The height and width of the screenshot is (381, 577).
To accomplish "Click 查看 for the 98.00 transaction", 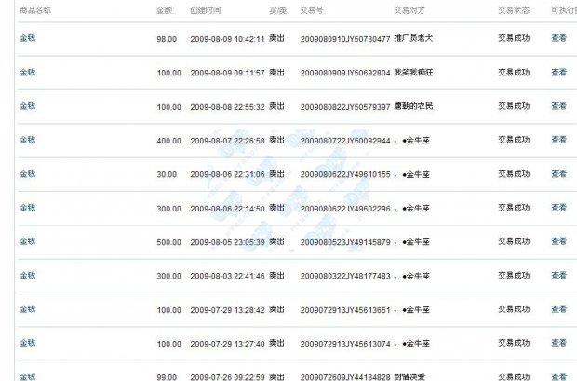I will coord(558,39).
